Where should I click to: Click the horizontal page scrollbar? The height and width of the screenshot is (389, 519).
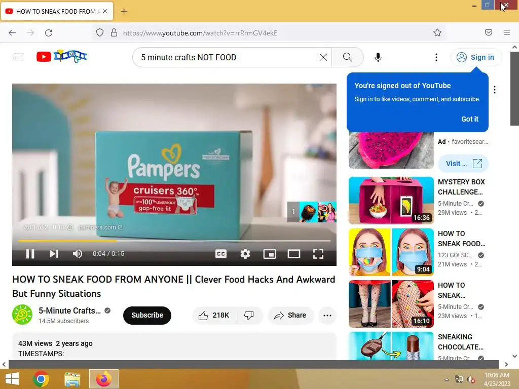[253, 364]
